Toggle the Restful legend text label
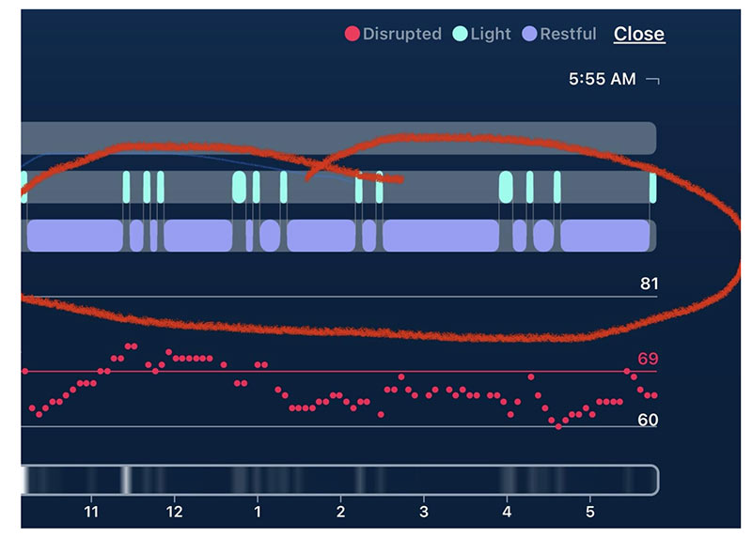 tap(568, 34)
